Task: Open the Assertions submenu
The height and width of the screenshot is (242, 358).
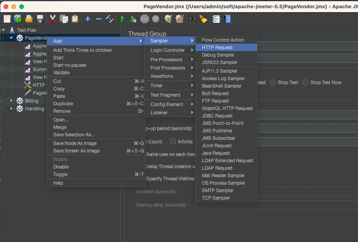Action: (x=170, y=76)
